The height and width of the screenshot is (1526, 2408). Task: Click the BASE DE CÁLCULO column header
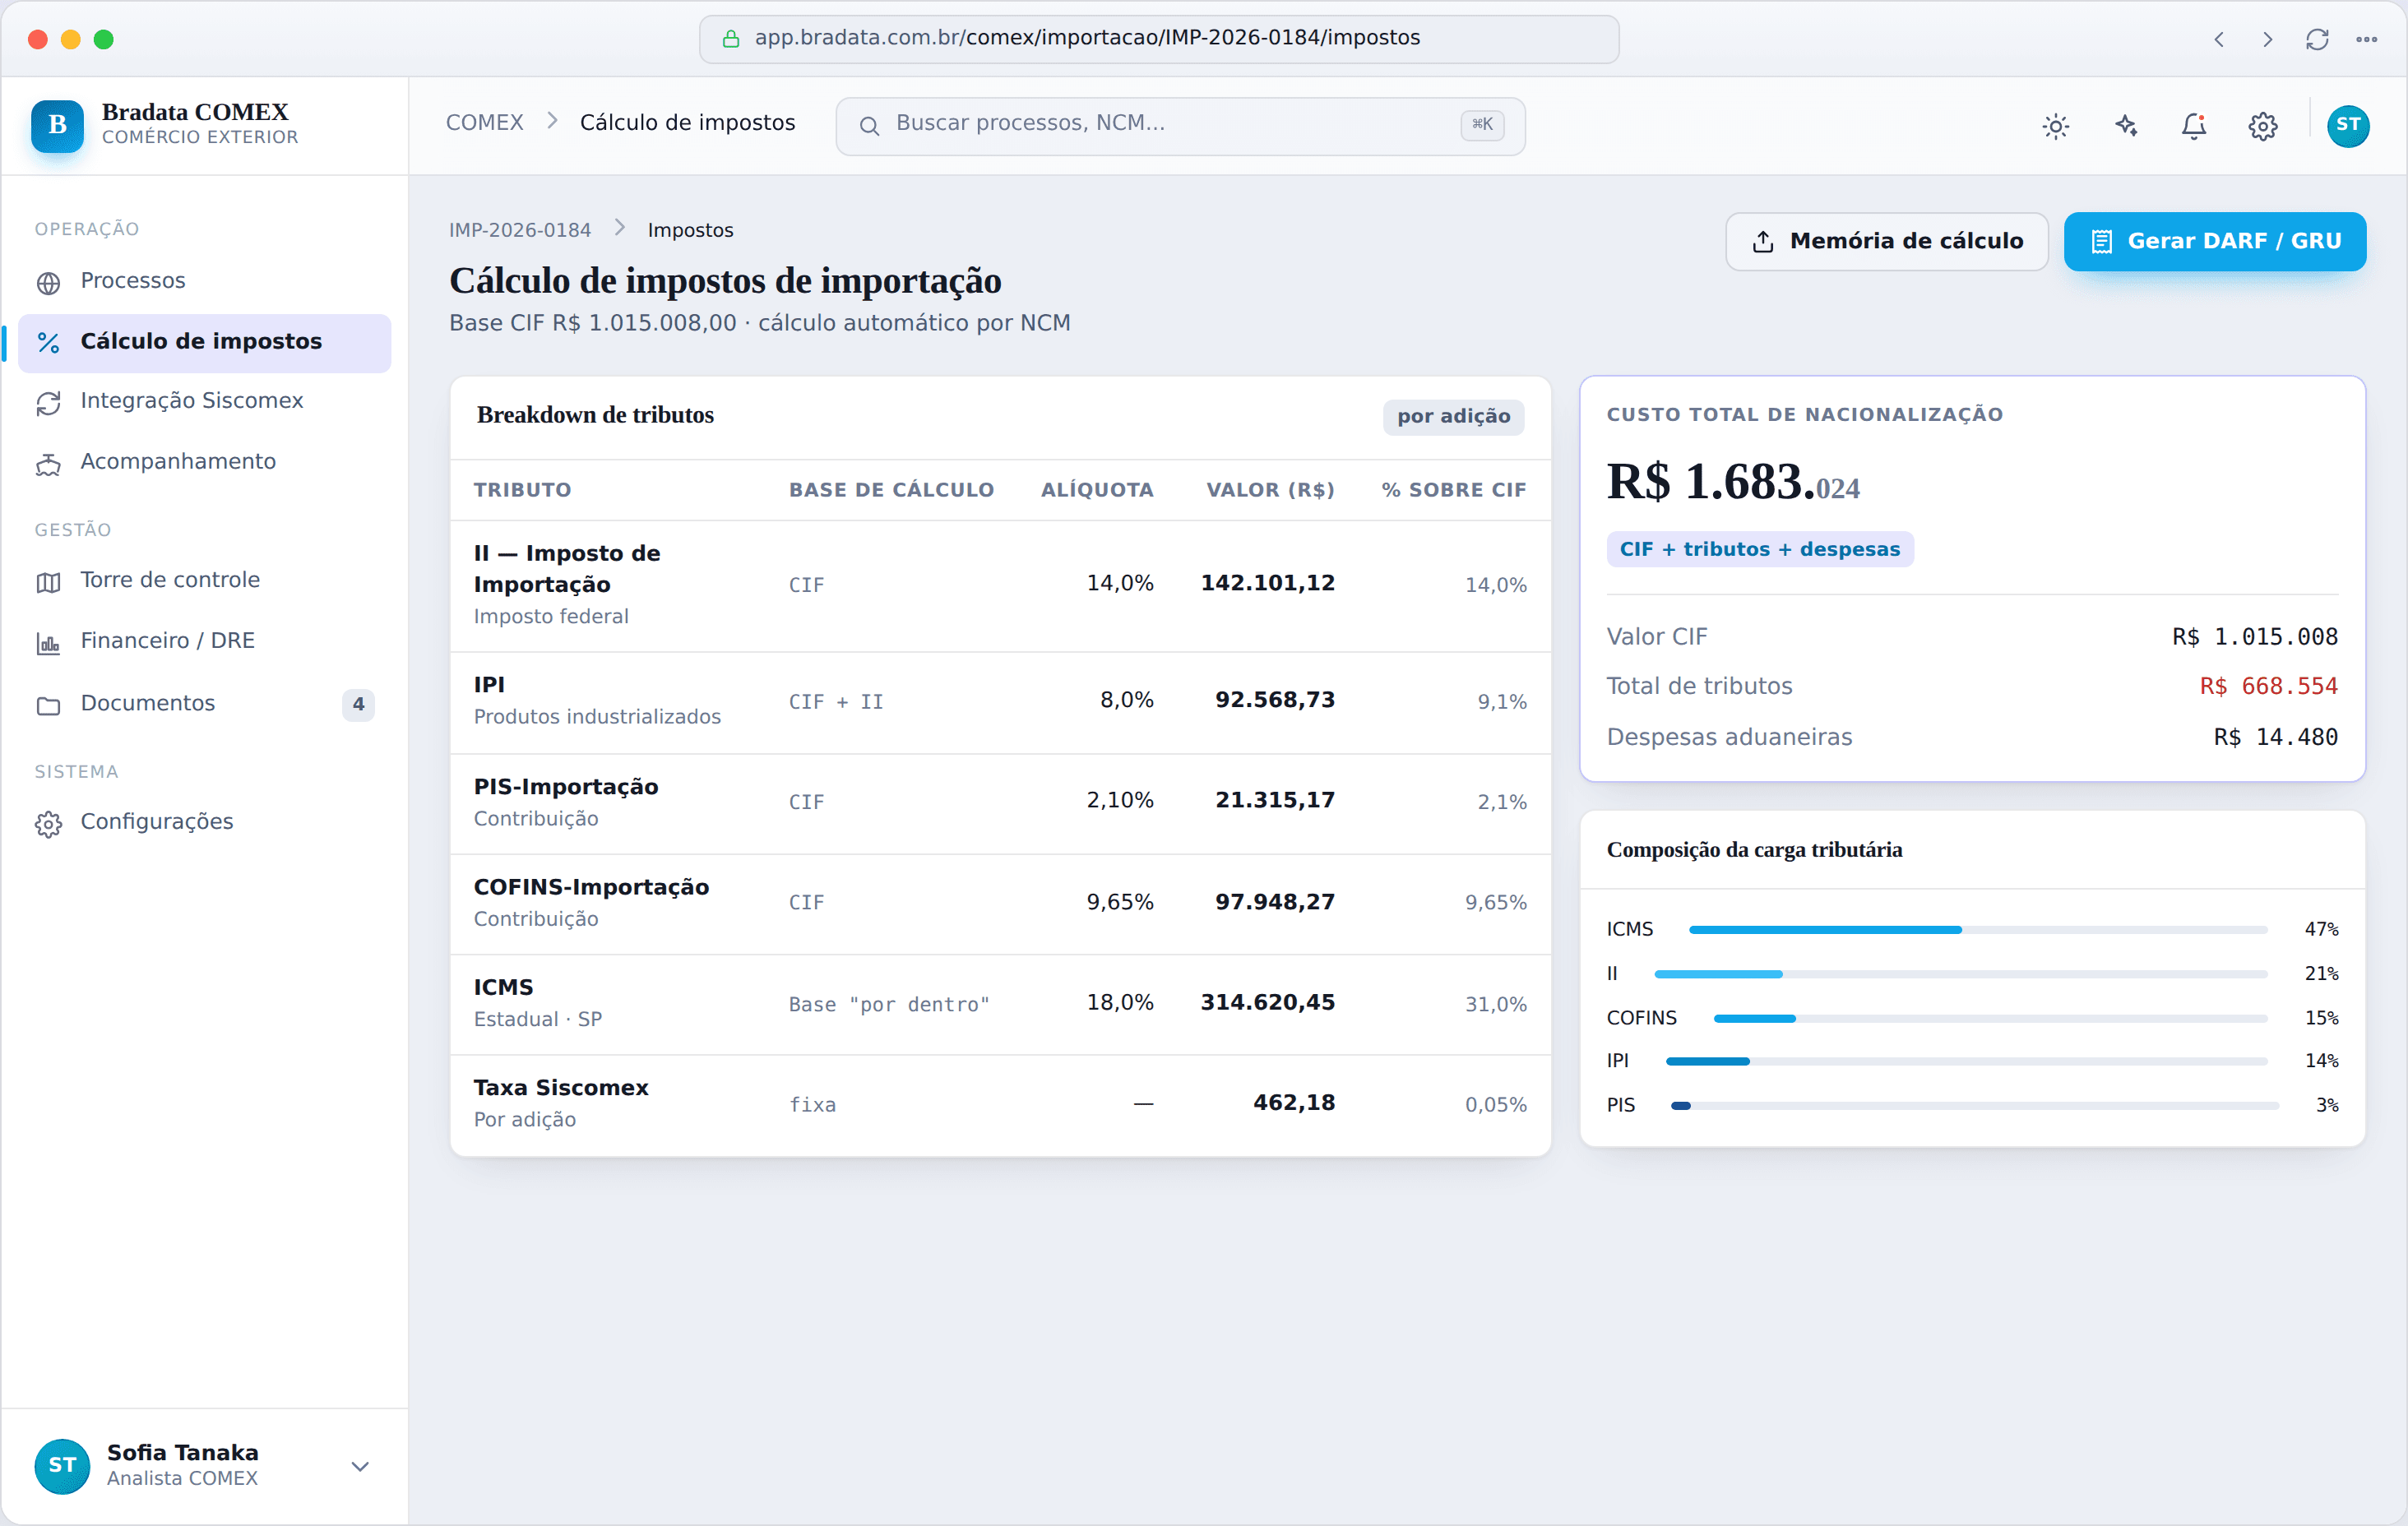click(x=891, y=490)
